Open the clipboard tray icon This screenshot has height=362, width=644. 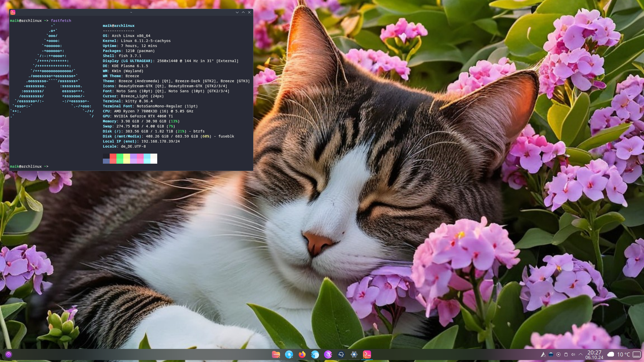[566, 354]
